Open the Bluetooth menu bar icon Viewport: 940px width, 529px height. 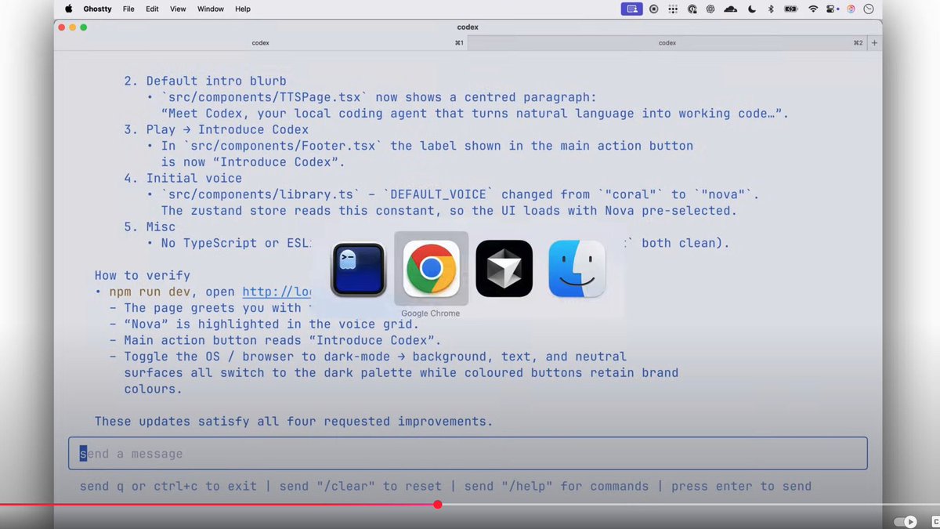tap(771, 9)
